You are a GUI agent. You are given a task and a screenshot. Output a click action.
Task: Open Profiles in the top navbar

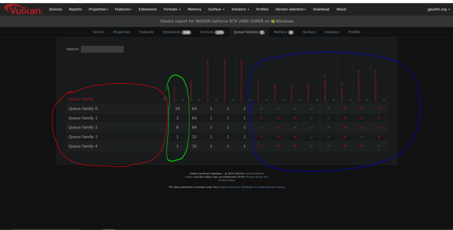[262, 9]
